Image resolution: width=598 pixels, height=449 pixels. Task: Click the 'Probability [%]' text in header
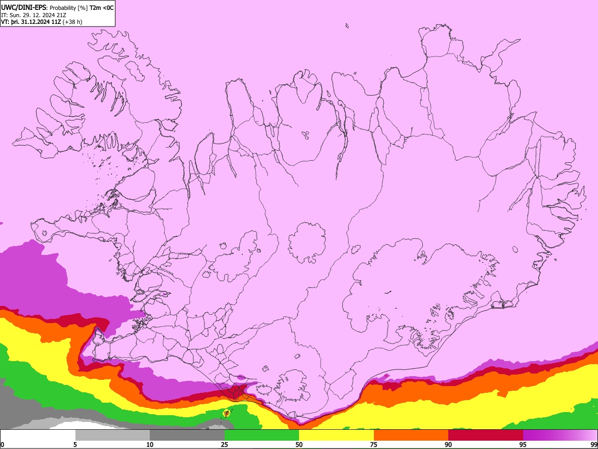(x=69, y=8)
